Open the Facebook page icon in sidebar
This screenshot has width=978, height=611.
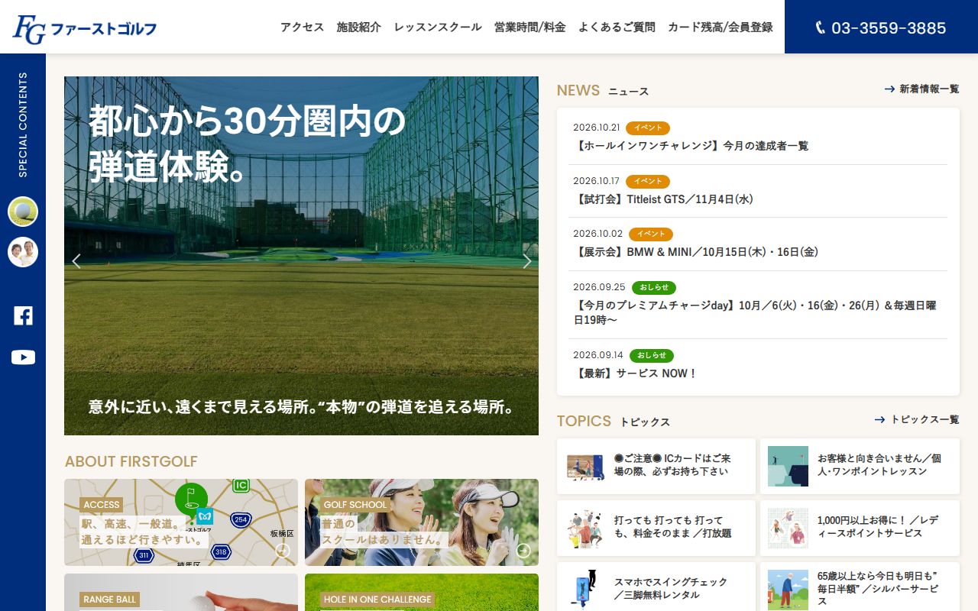(x=23, y=315)
